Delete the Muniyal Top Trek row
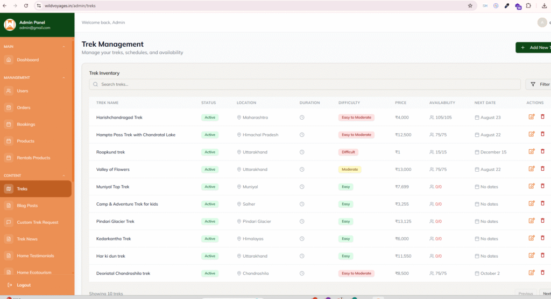Viewport: 551px width, 299px height. click(x=542, y=186)
